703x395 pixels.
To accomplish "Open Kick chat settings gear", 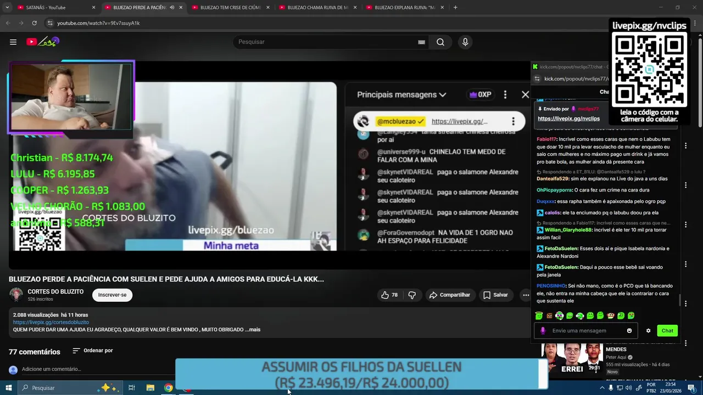I will coord(648,330).
